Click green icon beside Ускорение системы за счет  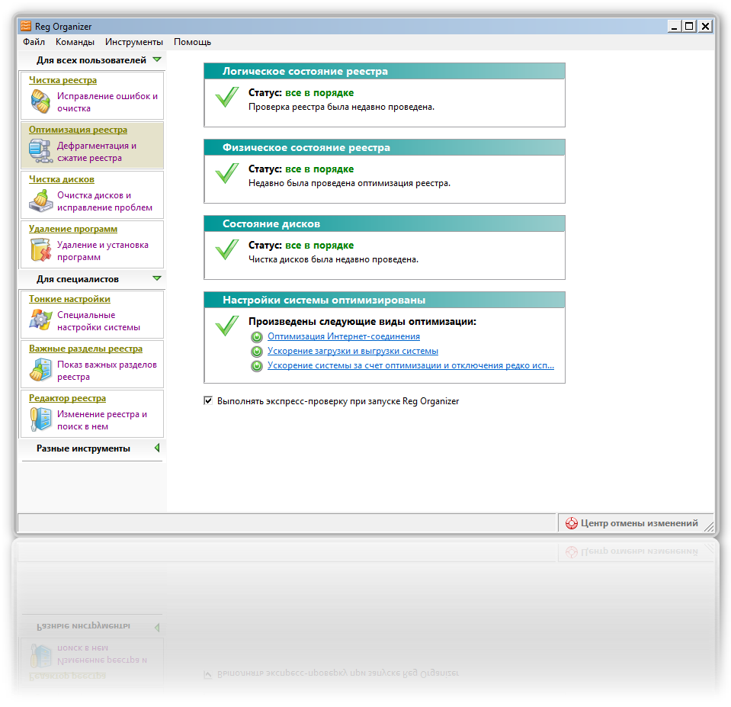pyautogui.click(x=256, y=366)
